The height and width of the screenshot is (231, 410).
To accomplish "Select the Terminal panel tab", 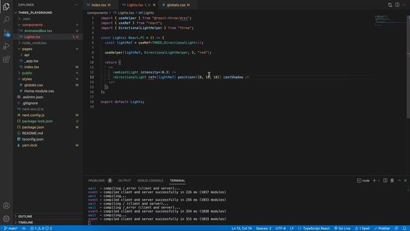I will pos(177,180).
